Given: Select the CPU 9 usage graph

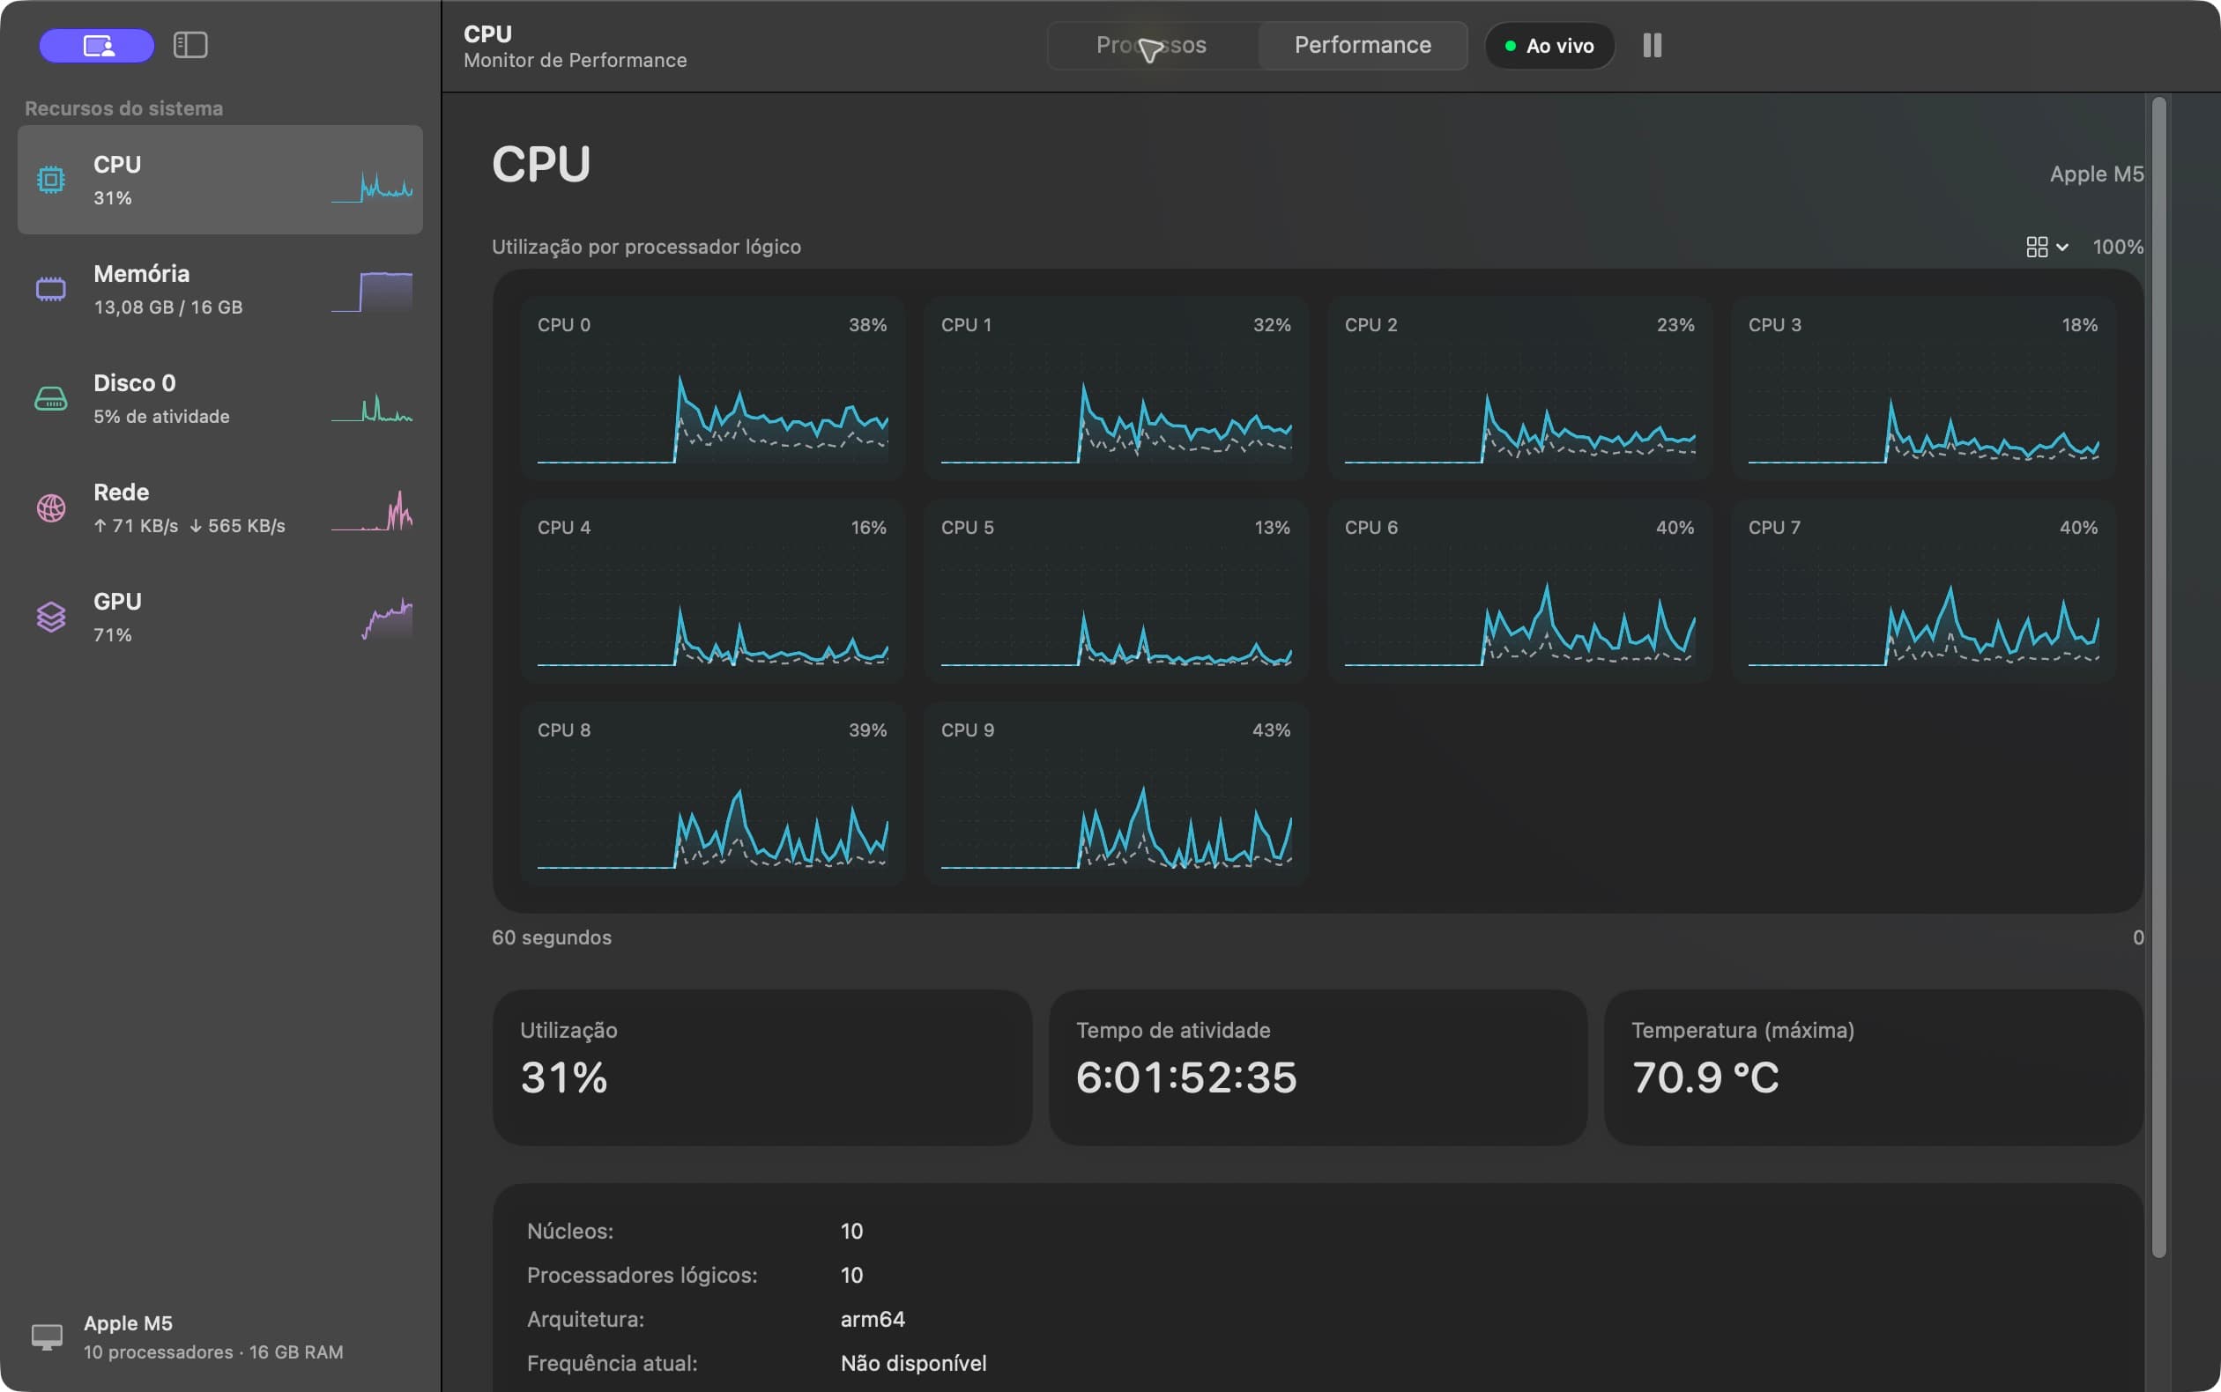Looking at the screenshot, I should (x=1116, y=793).
